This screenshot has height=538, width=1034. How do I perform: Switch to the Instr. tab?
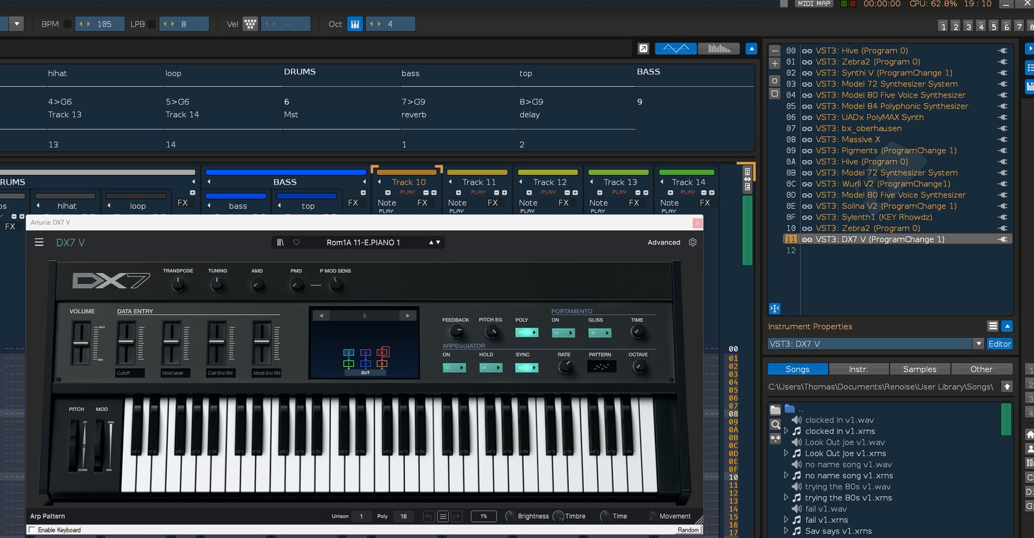point(858,369)
